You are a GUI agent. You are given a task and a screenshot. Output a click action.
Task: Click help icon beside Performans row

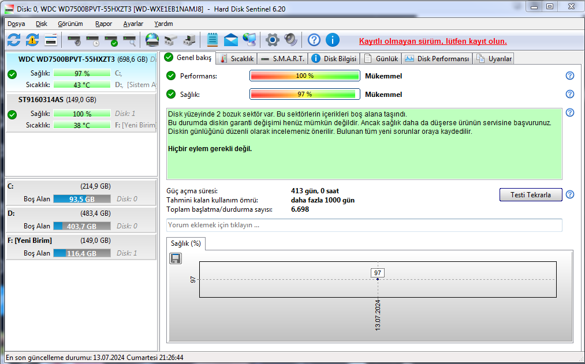click(x=570, y=76)
